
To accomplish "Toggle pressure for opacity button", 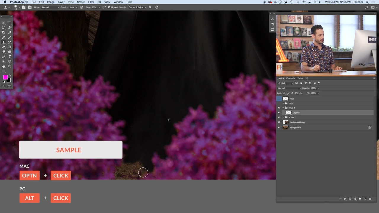I will (x=82, y=7).
